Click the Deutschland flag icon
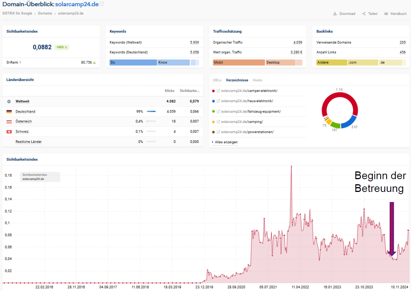The width and height of the screenshot is (411, 291). pos(9,112)
